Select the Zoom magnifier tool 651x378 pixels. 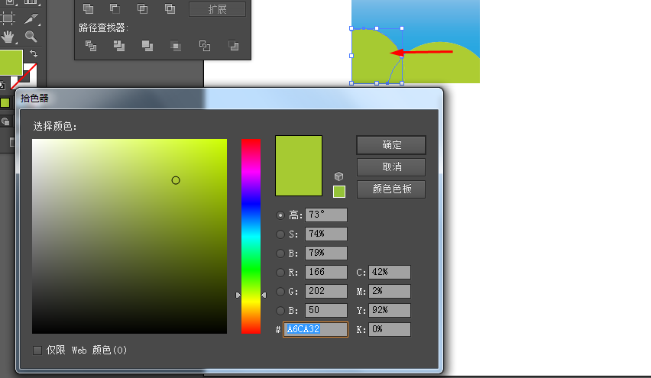click(31, 37)
